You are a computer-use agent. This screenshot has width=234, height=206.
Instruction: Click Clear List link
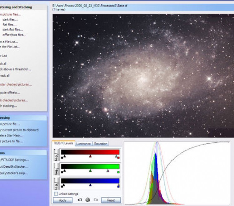(3, 56)
